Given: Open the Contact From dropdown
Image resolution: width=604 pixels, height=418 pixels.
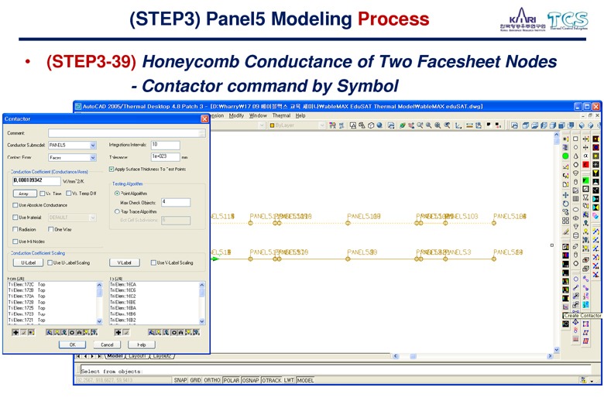Looking at the screenshot, I should click(93, 157).
